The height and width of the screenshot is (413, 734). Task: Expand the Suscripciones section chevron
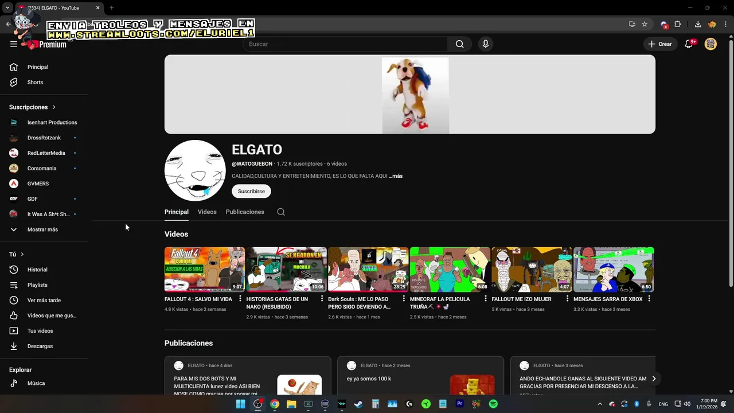(54, 107)
